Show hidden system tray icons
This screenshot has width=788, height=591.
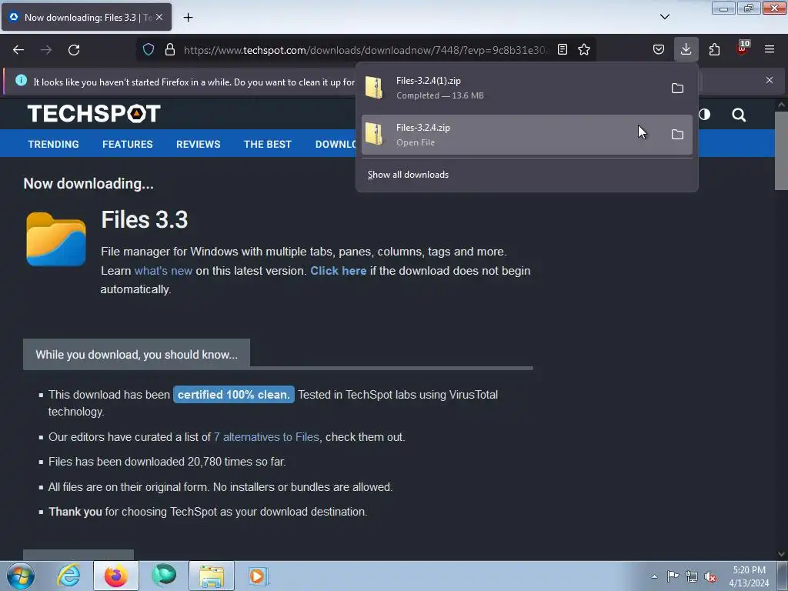point(654,576)
